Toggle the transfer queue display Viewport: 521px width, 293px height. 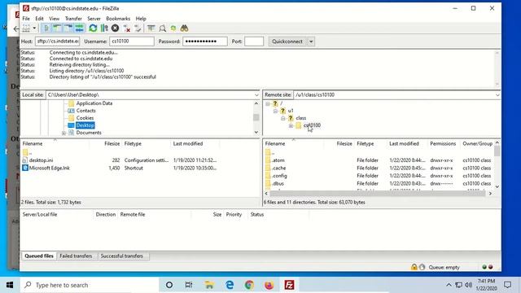coord(79,28)
